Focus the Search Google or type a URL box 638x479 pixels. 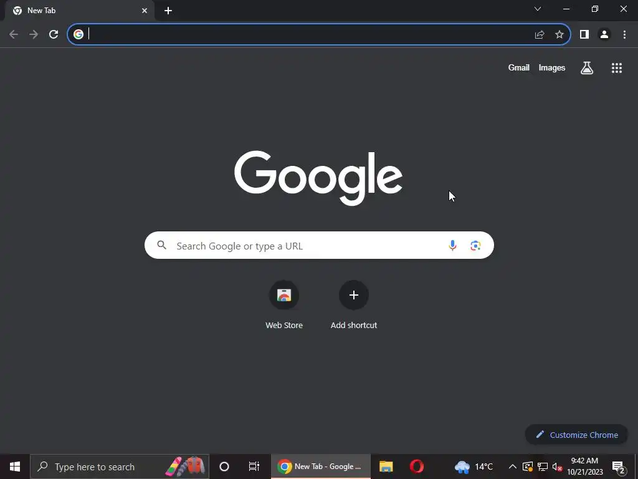point(319,245)
